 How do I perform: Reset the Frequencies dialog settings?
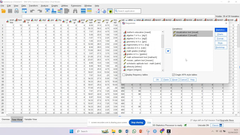coord(175,80)
